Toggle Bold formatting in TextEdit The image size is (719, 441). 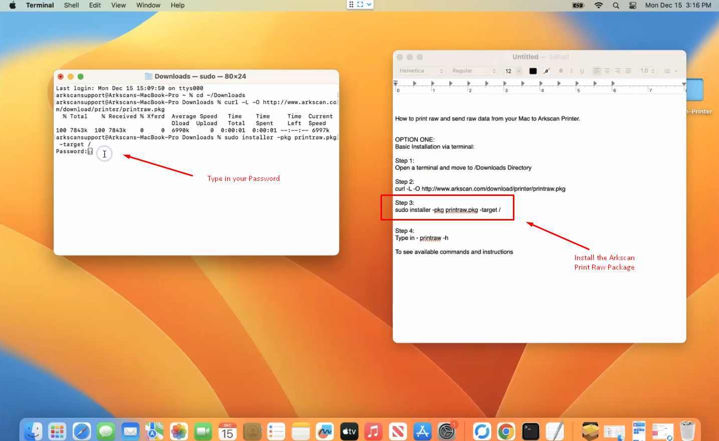tap(561, 71)
